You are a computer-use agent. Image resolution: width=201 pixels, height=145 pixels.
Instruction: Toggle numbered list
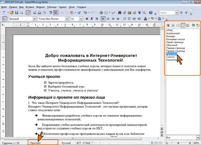point(124,19)
